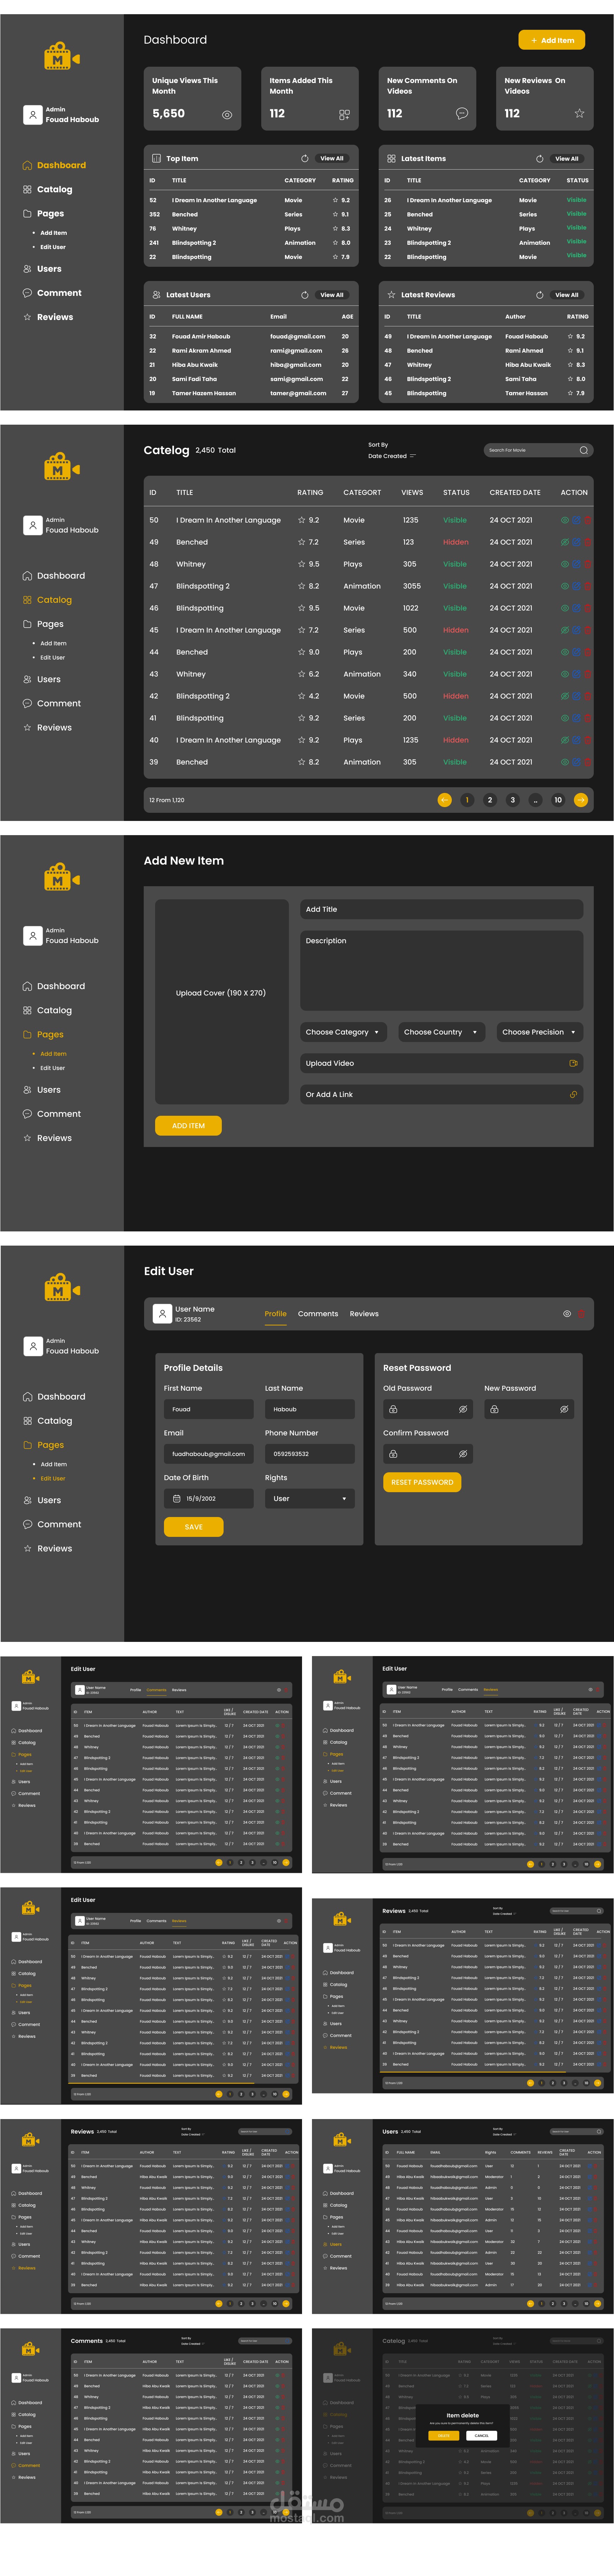Click star icon in New Reviews card
Viewport: 614px width, 2576px height.
coord(579,114)
